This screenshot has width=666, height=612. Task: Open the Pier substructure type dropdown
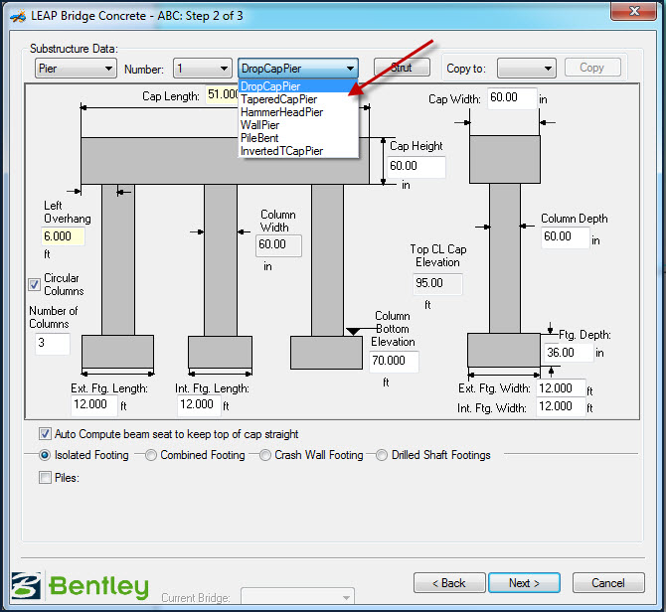[76, 69]
